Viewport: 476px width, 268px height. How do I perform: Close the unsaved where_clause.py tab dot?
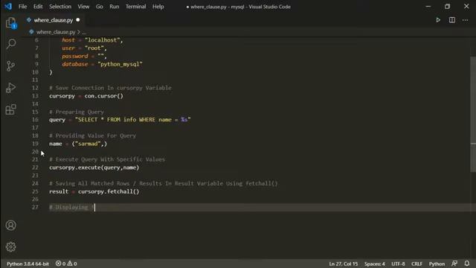pyautogui.click(x=78, y=20)
